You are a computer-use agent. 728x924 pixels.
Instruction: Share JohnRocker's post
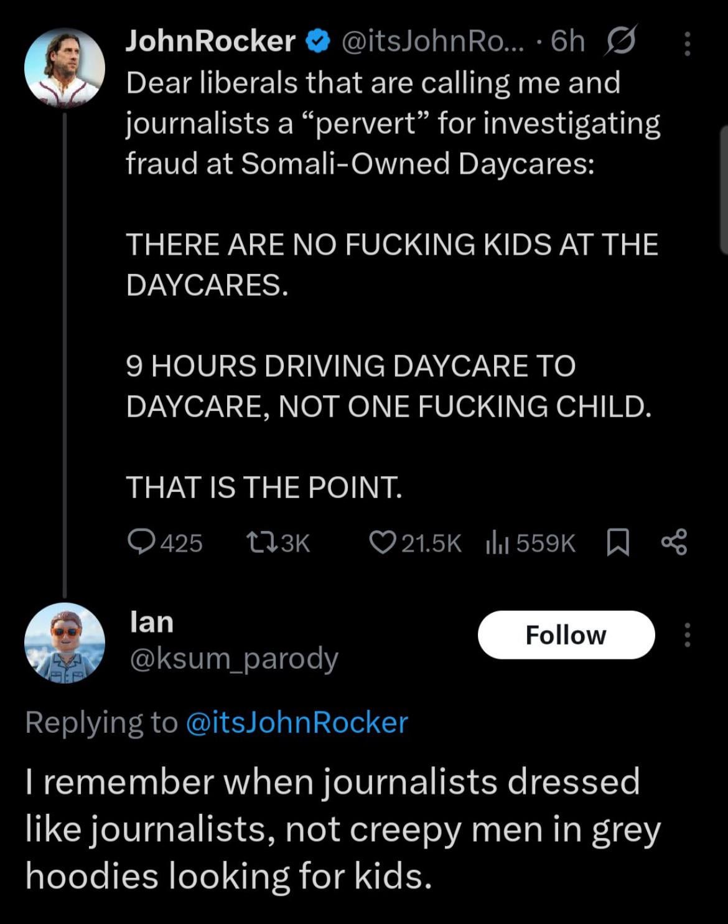coord(674,543)
